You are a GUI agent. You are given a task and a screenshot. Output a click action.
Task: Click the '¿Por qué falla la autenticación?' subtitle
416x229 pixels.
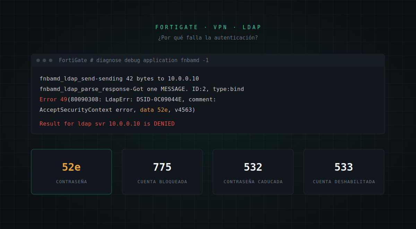click(208, 37)
